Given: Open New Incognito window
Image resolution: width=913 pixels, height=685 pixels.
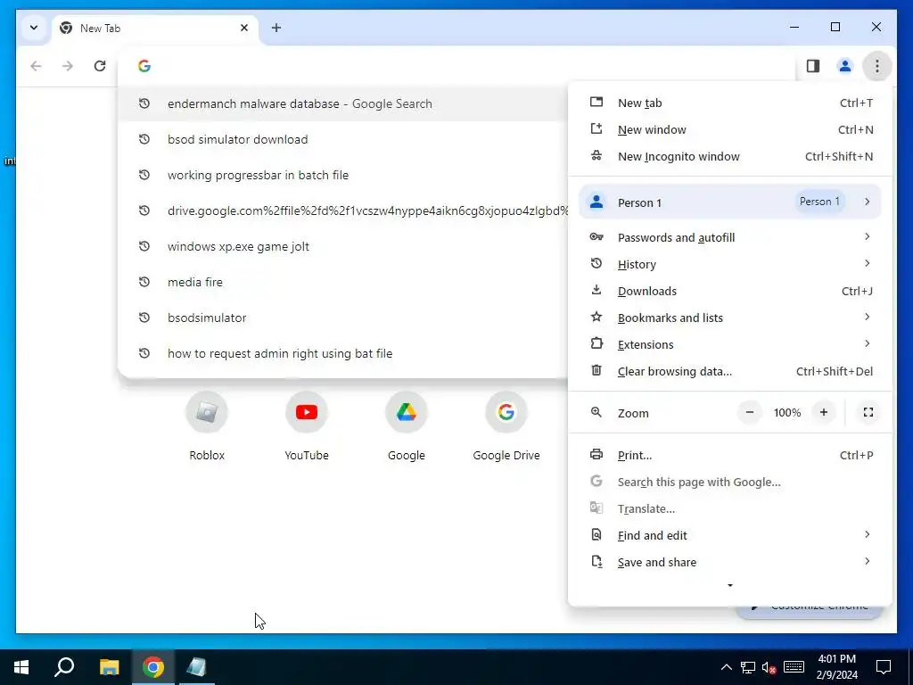Looking at the screenshot, I should tap(730, 157).
